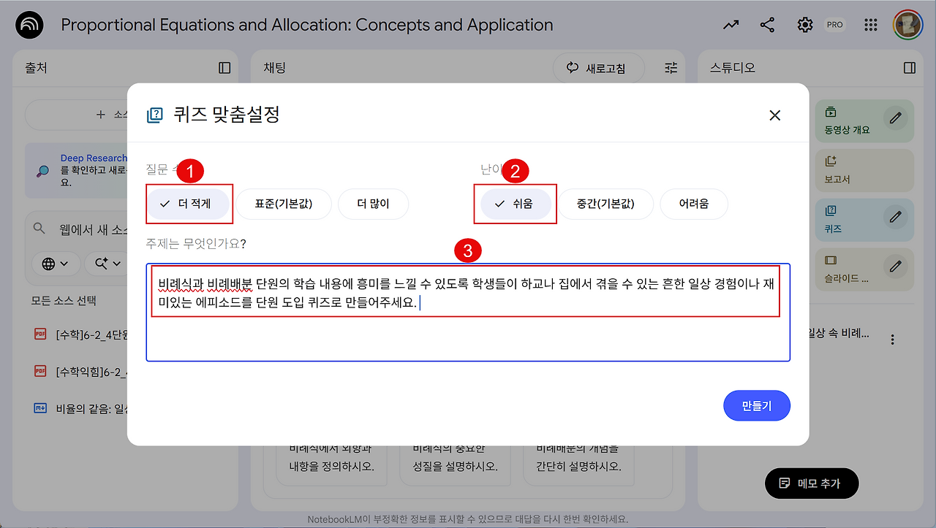The image size is (936, 528).
Task: Select the 표준(기본값) question count option
Action: click(x=284, y=204)
